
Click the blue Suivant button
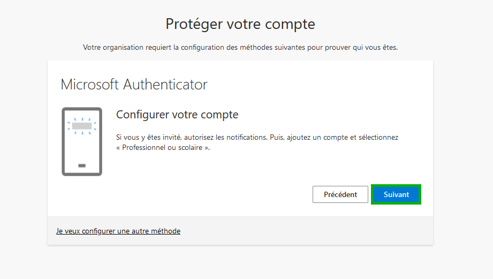396,194
